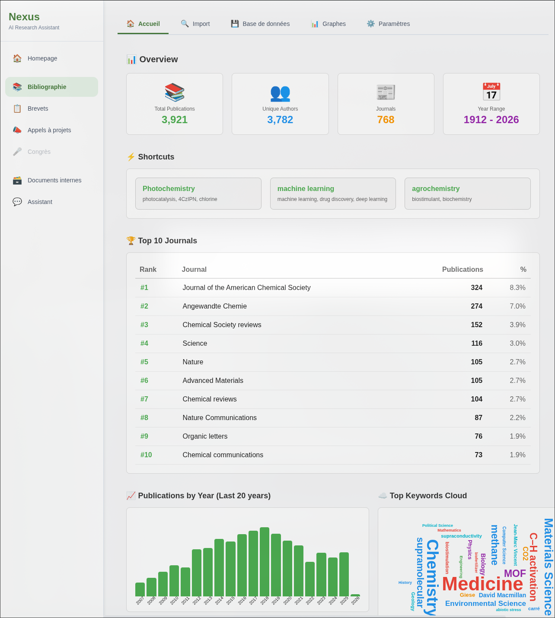Open the machine learning shortcut card
The height and width of the screenshot is (618, 555).
pyautogui.click(x=333, y=194)
